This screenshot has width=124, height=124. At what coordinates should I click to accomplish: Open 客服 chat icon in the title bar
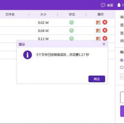103,5
